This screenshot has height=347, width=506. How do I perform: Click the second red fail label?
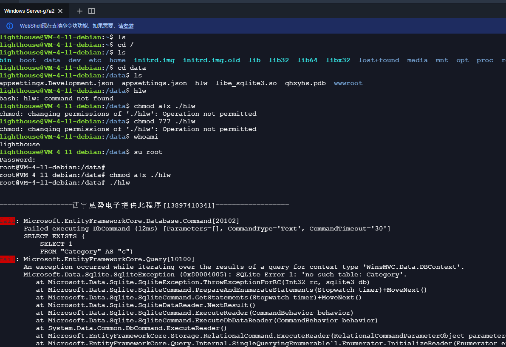tap(8, 259)
